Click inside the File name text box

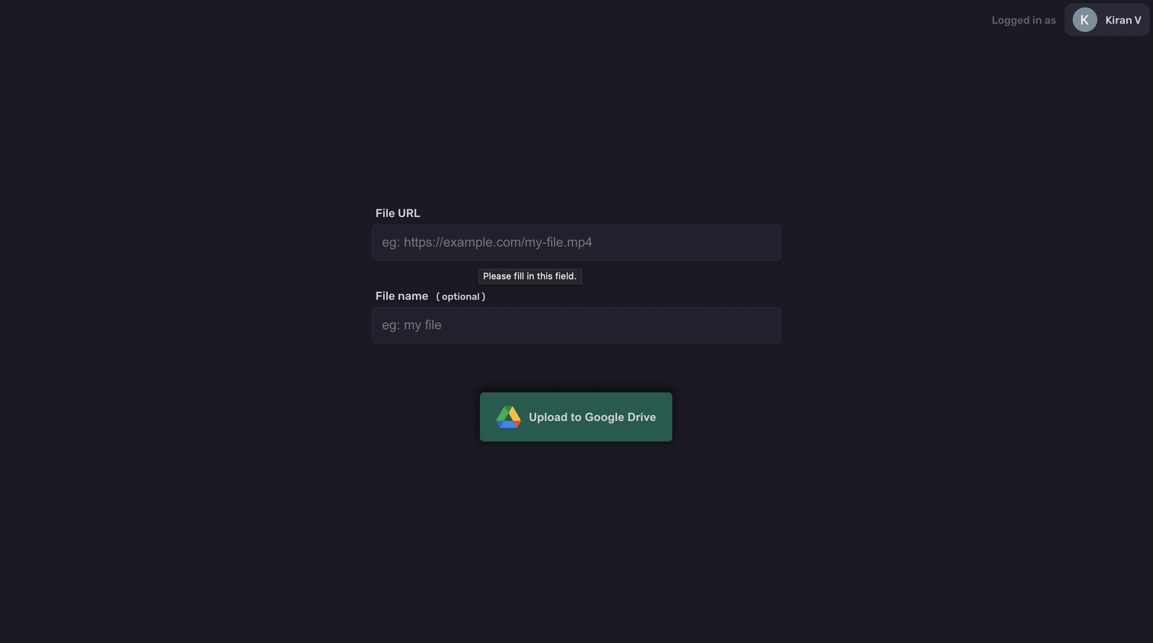pos(576,325)
